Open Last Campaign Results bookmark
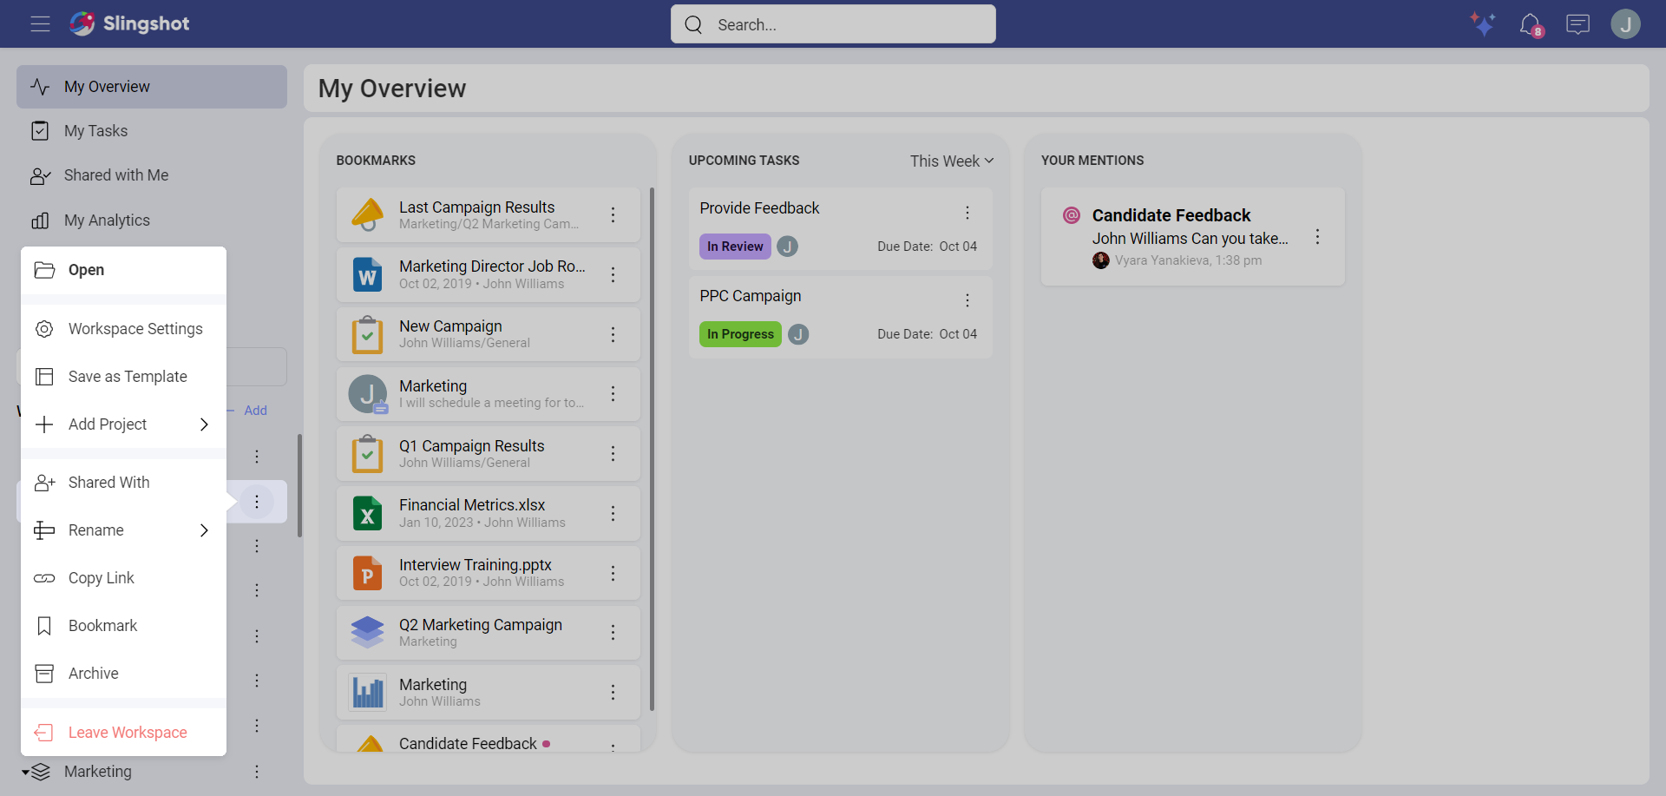The width and height of the screenshot is (1666, 796). 489,214
